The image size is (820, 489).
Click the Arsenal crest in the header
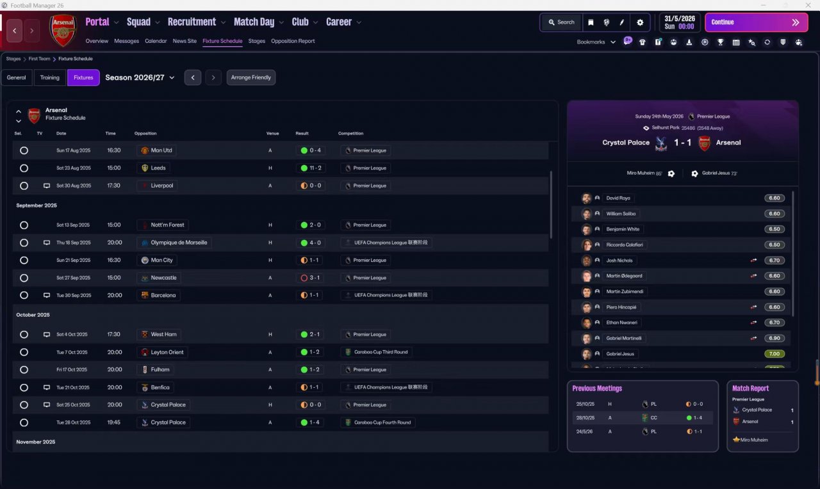pos(63,30)
